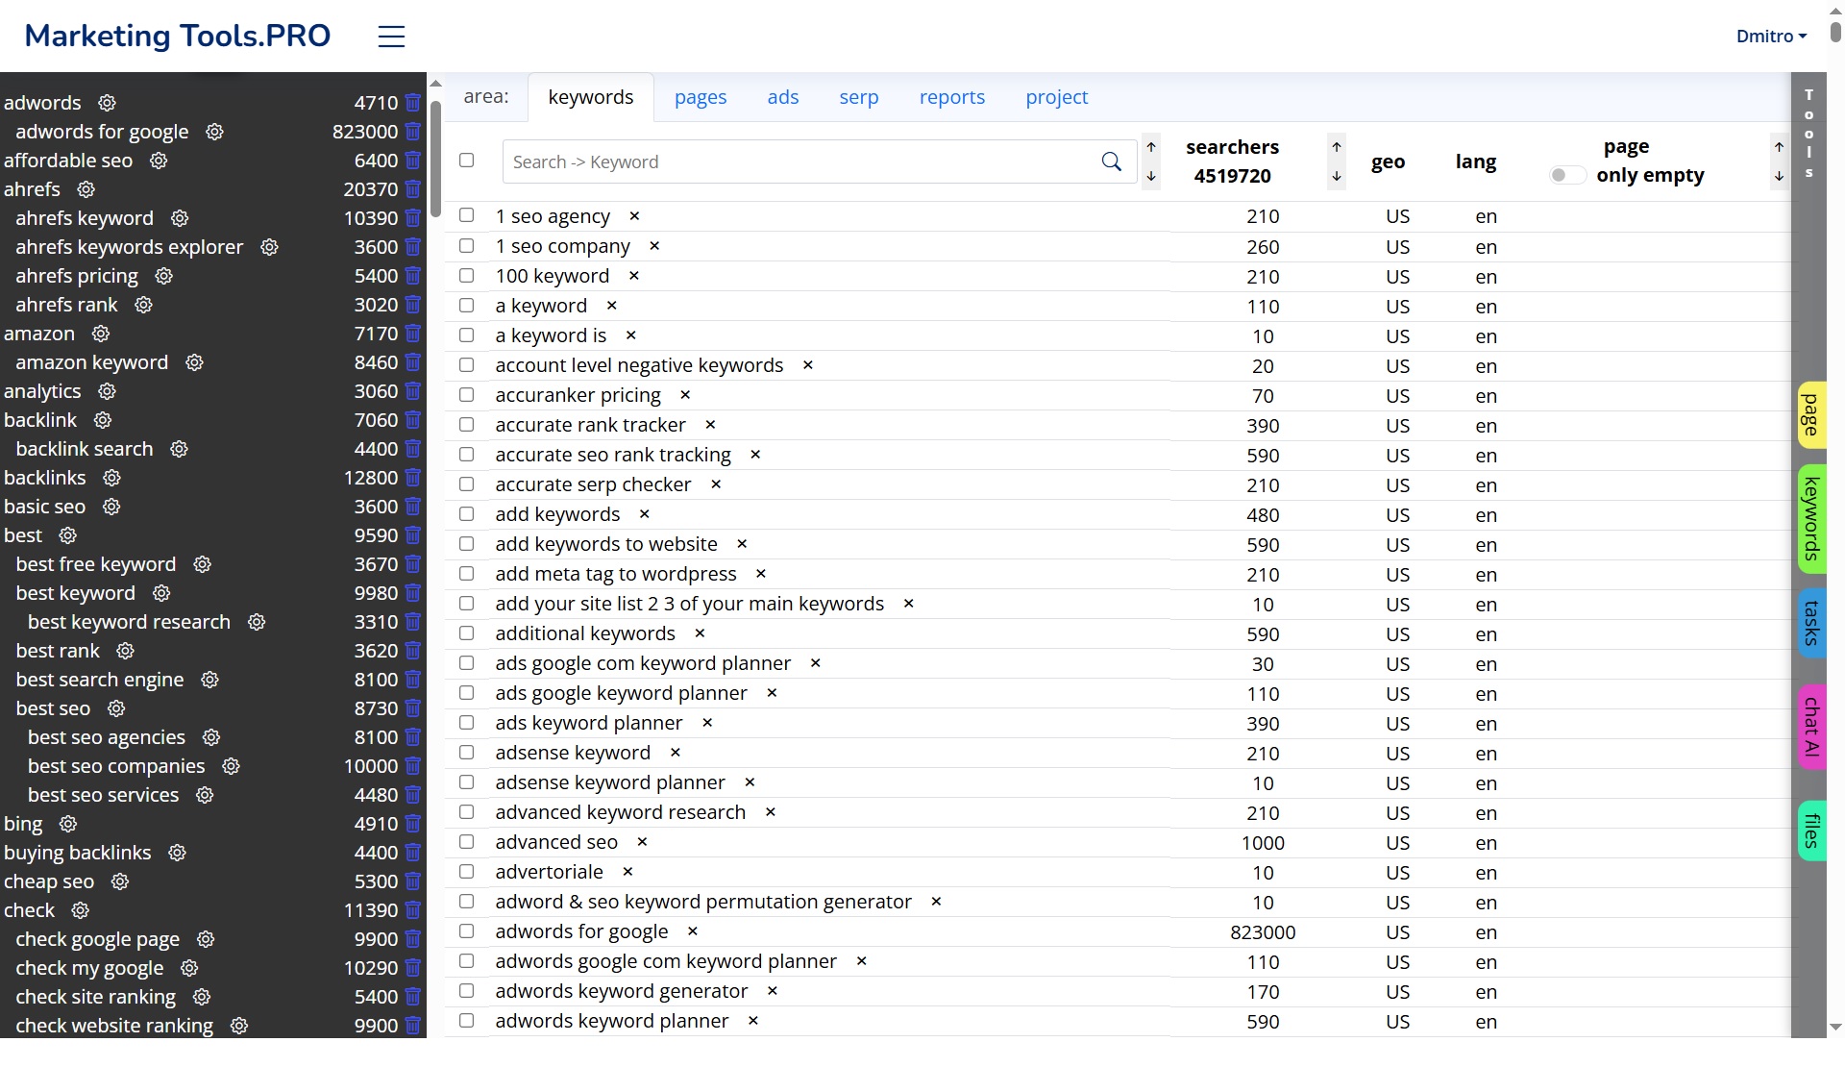The height and width of the screenshot is (1067, 1845).
Task: Sort searchers column ascending with up arrow
Action: pos(1337,147)
